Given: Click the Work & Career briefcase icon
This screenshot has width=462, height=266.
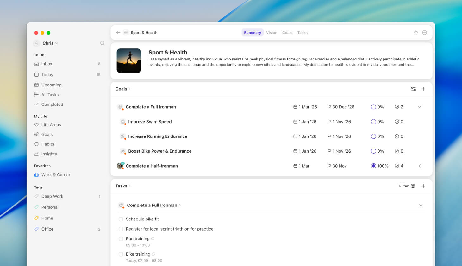Looking at the screenshot, I should [x=36, y=175].
